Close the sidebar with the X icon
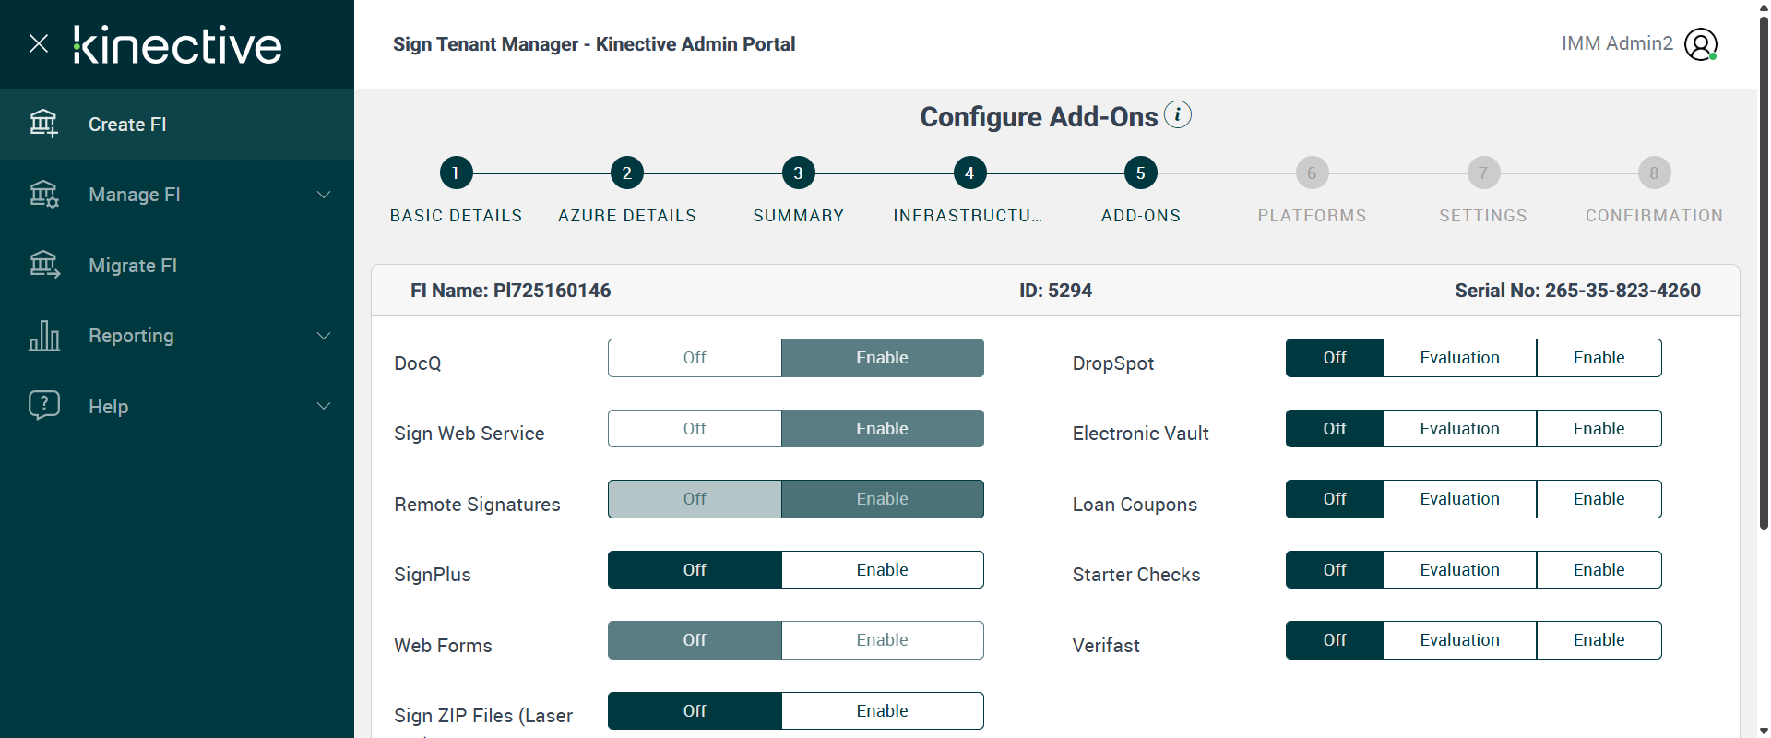The width and height of the screenshot is (1771, 738). (x=39, y=43)
